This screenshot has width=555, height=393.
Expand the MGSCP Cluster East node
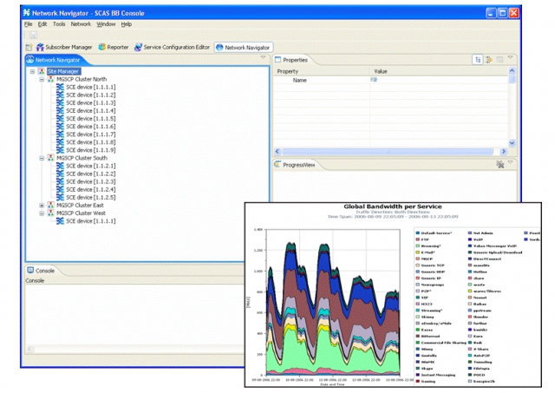[42, 206]
